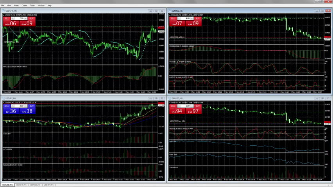Collapse one-click trading panel on GBPUSD chart
Viewport: 333px width, 187px height.
pyautogui.click(x=170, y=102)
